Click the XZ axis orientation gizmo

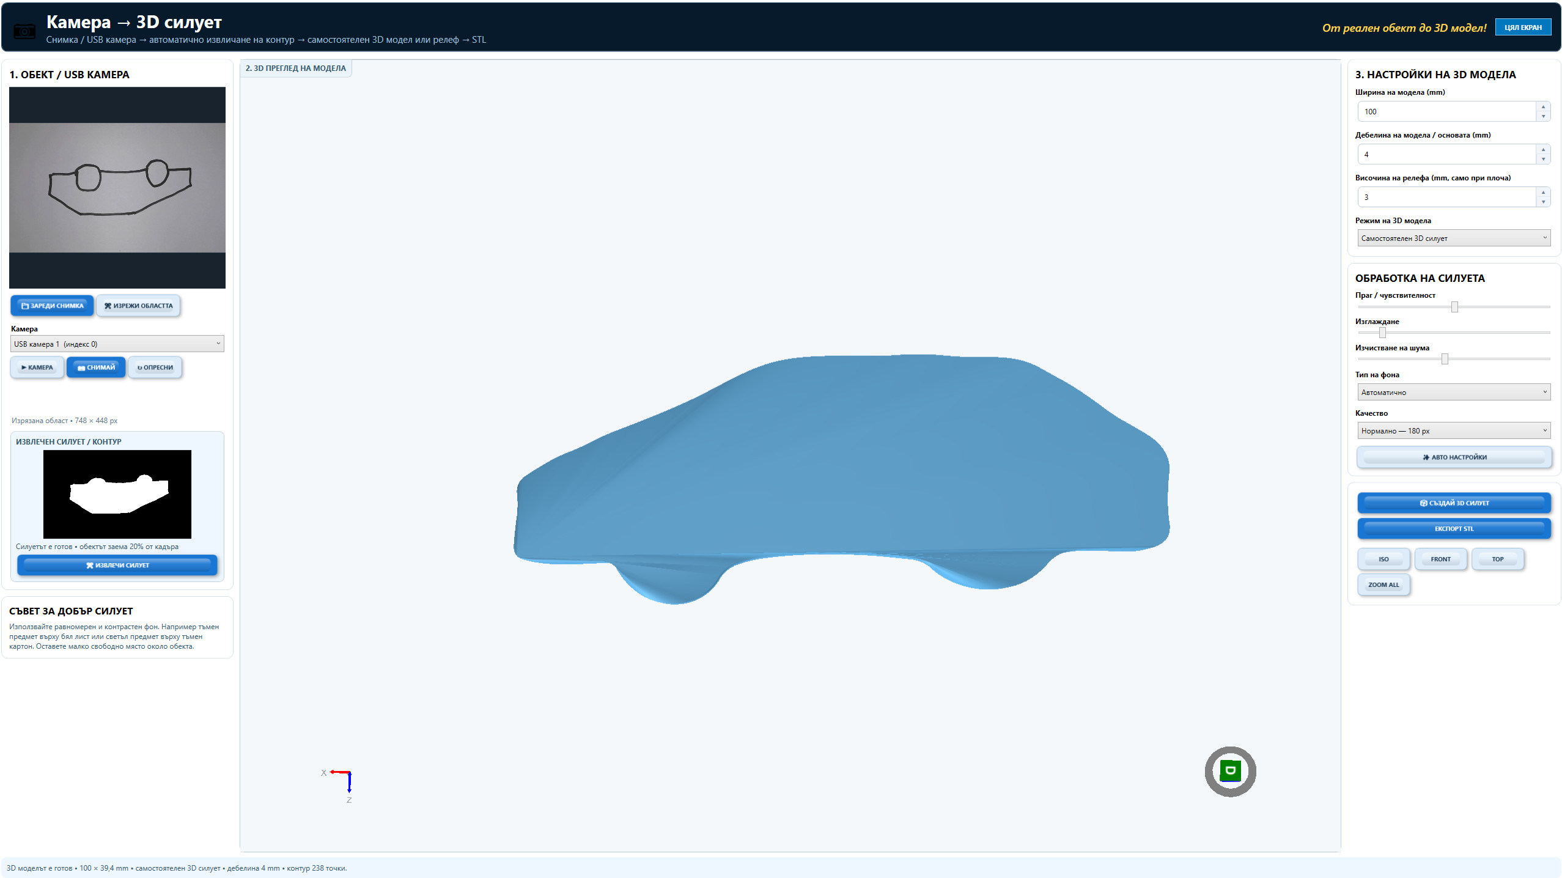(339, 785)
